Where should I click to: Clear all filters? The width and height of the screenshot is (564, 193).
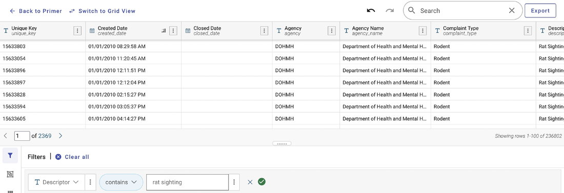72,157
